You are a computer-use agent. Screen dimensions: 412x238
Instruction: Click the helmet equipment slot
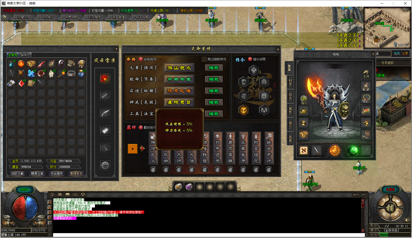pos(366,86)
